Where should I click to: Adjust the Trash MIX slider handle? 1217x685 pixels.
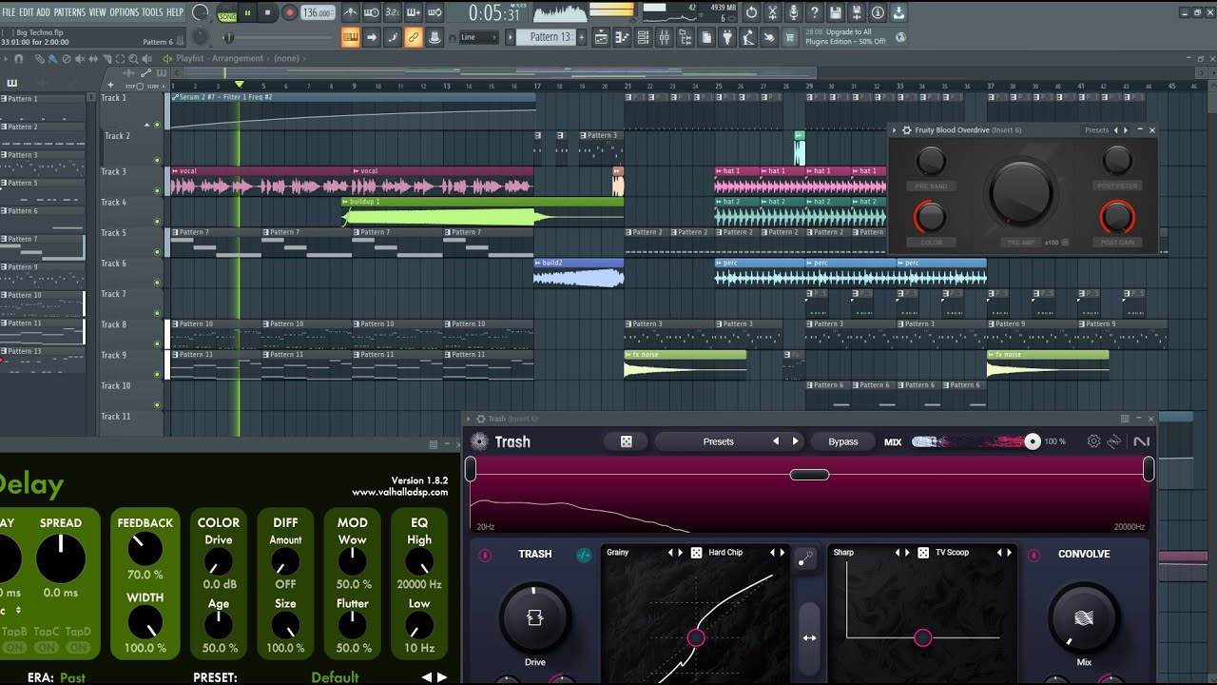(x=1033, y=441)
